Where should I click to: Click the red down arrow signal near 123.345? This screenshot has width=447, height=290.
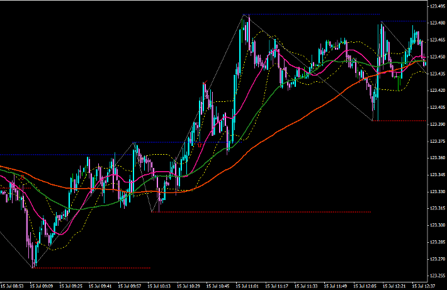(23, 177)
